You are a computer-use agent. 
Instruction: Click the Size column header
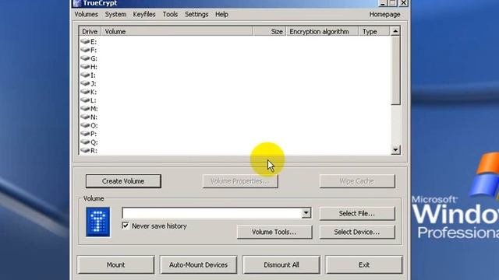(270, 31)
